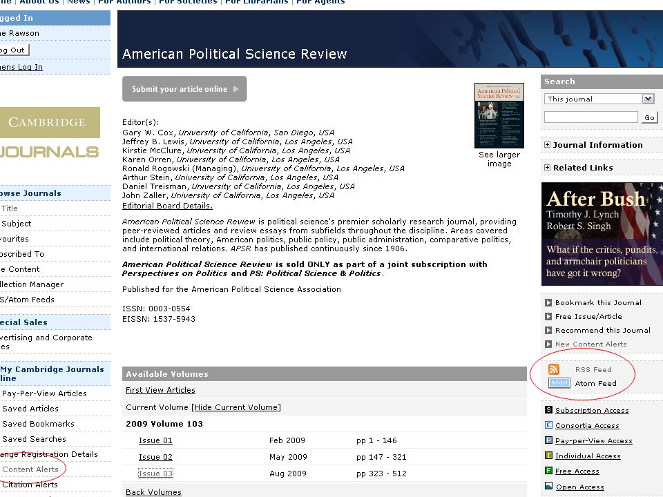Click the orange RSS Feed icon

point(553,369)
